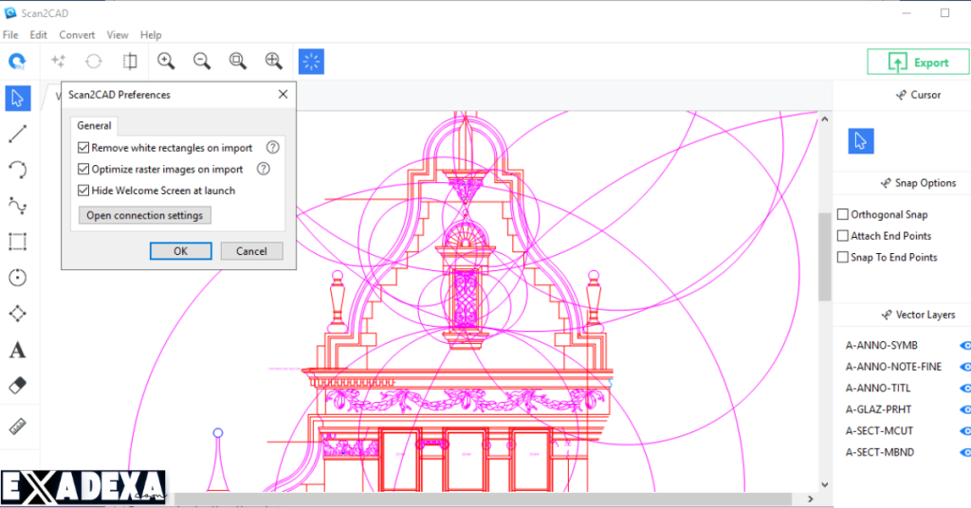
Task: Open the Convert menu
Action: pos(77,35)
